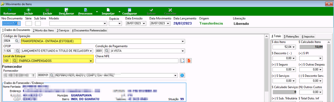334x102 pixels.
Task: Click scroll-up arrow of totals panel
Action: pos(329,42)
